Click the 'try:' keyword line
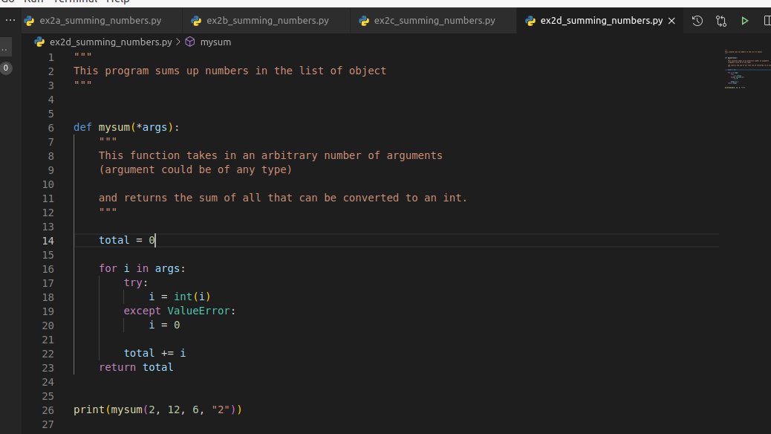 point(136,282)
